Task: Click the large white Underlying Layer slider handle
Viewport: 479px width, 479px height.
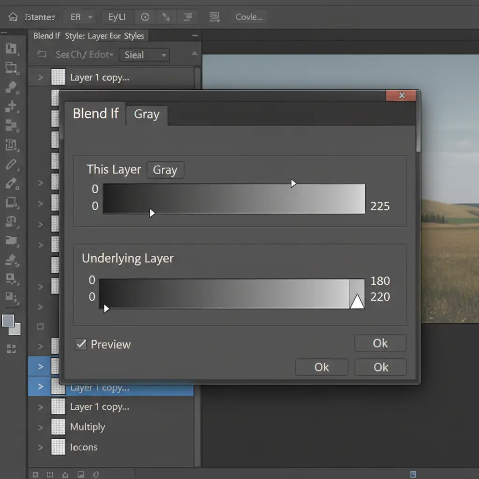Action: tap(357, 302)
